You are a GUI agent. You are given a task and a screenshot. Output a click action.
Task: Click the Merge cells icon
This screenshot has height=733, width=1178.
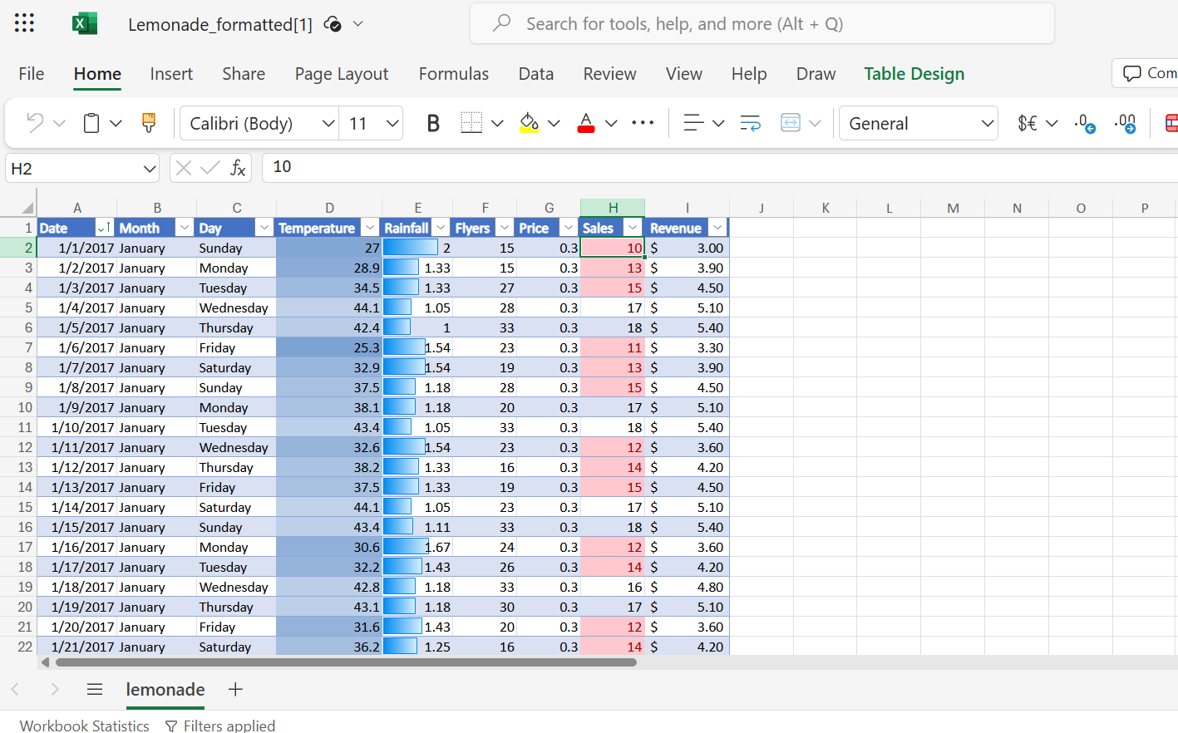[791, 123]
